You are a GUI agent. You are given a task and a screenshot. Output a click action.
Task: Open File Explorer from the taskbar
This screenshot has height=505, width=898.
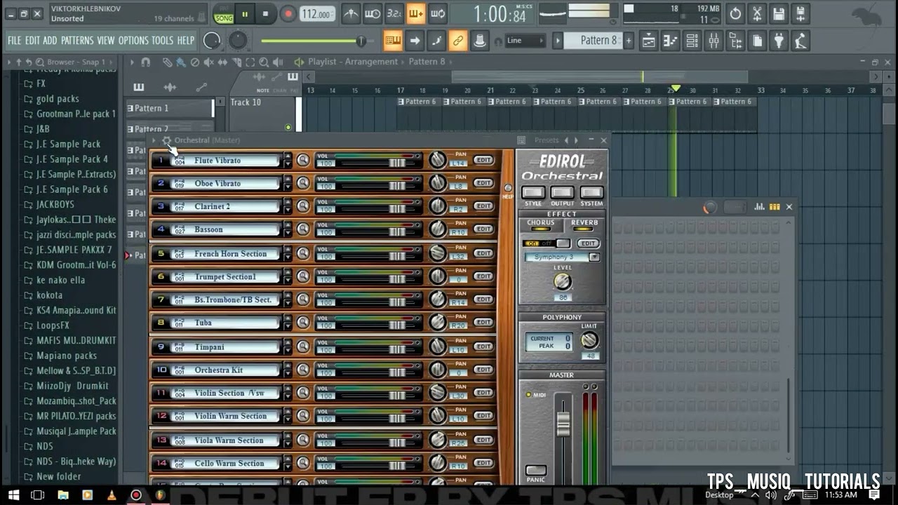click(62, 495)
